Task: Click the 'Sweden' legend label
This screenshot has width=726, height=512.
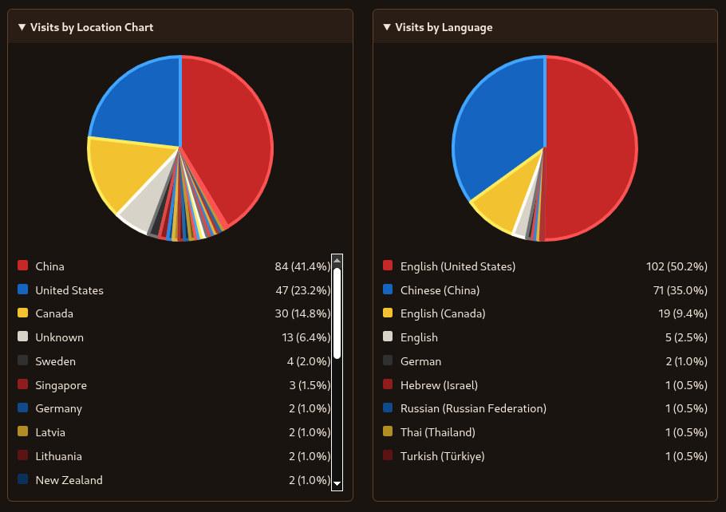Action: pos(55,361)
